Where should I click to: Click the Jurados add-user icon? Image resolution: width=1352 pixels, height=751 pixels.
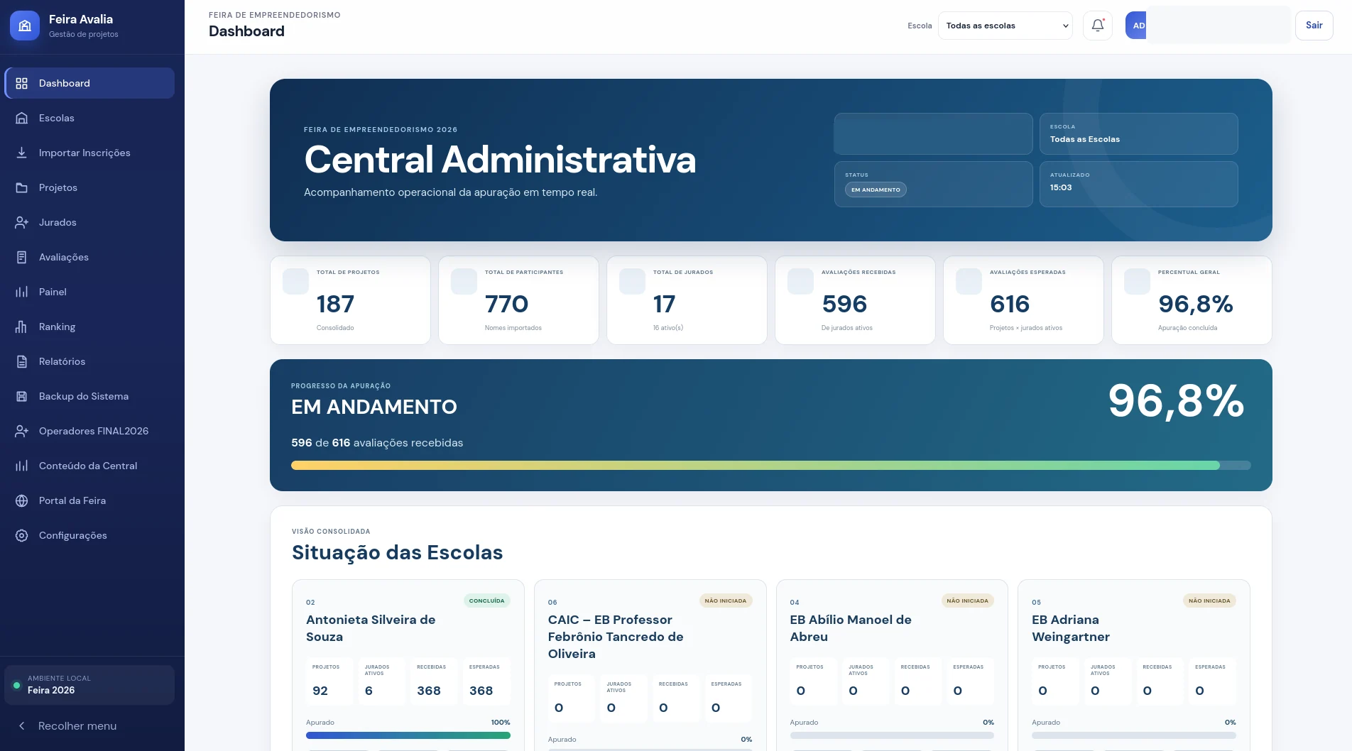point(22,222)
